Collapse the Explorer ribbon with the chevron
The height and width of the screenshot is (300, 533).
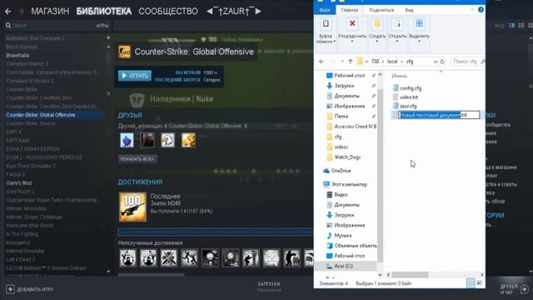click(x=472, y=10)
